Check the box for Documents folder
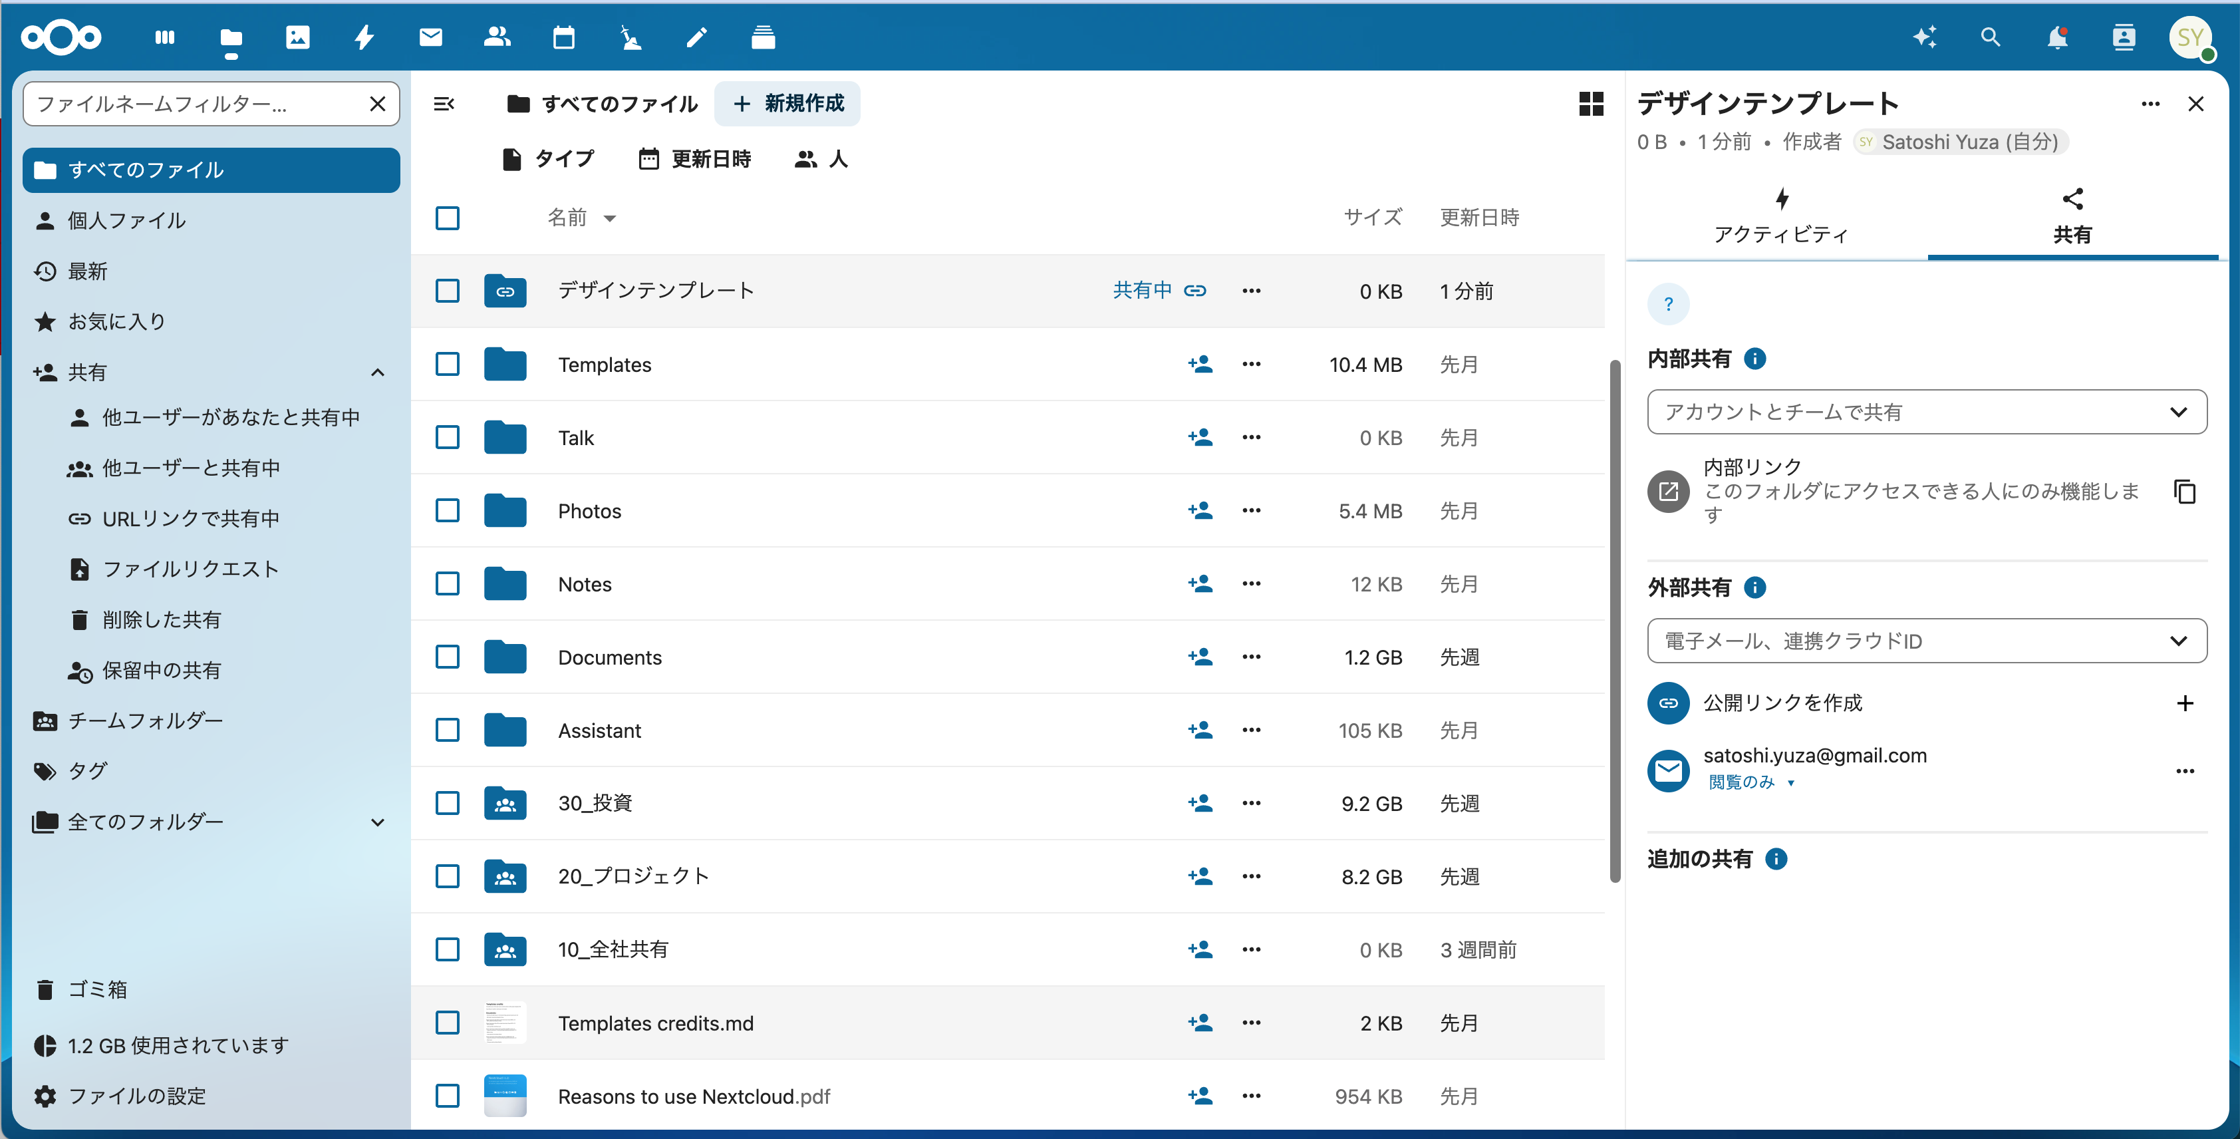 pos(448,657)
